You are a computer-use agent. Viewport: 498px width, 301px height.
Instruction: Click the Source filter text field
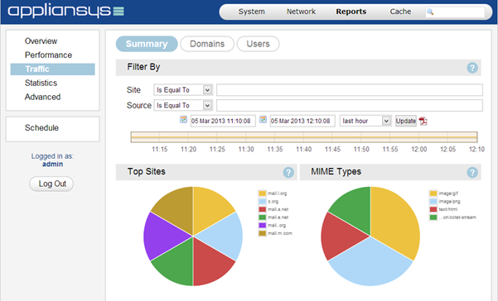350,105
